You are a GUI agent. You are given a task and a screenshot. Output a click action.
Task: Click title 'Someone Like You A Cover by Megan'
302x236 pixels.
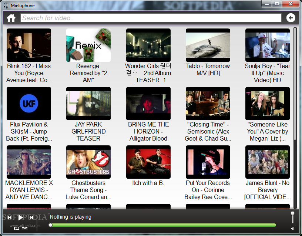point(268,131)
